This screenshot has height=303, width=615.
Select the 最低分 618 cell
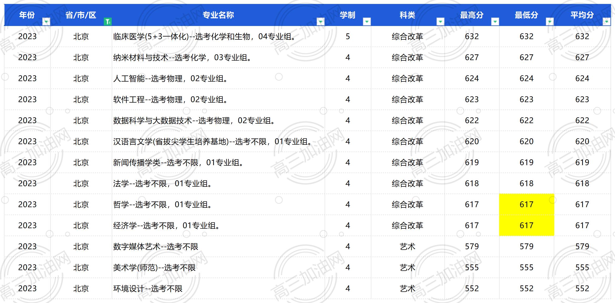point(527,184)
